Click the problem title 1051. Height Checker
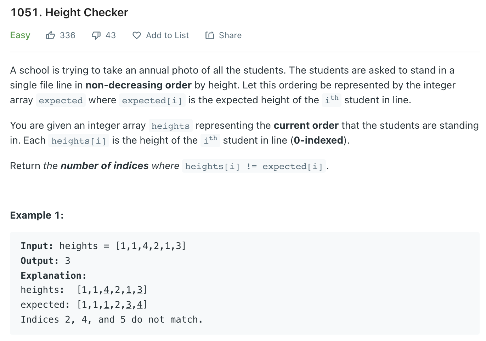Viewport: 486px width, 341px height. [x=69, y=12]
